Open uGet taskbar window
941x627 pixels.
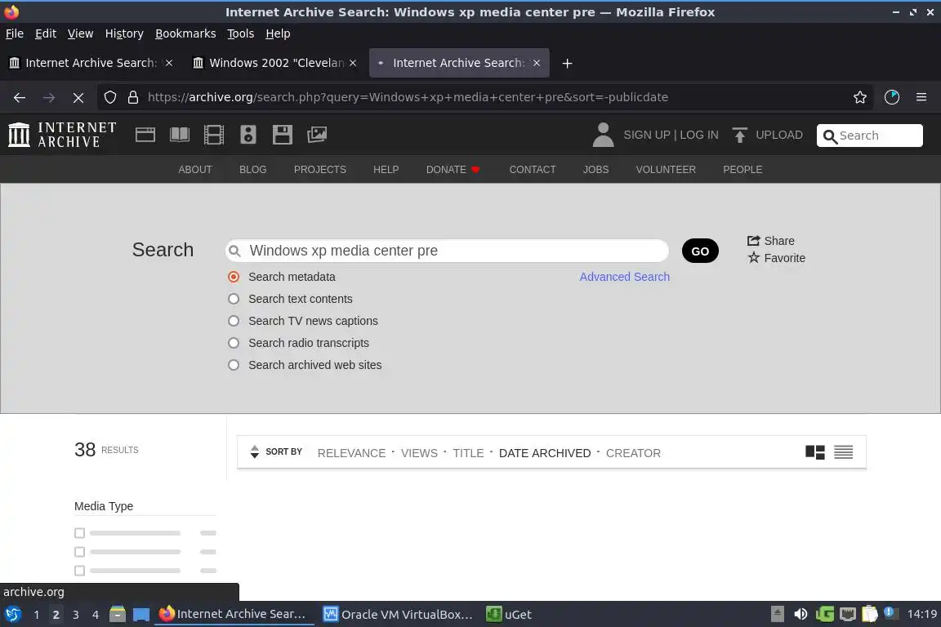[509, 614]
